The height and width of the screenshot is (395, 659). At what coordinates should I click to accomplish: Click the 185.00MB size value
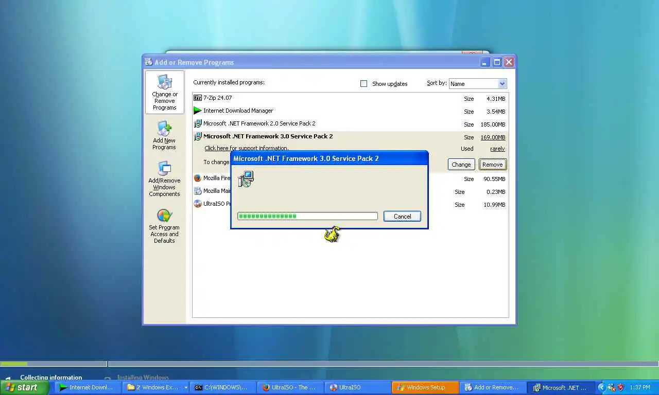[x=493, y=124]
